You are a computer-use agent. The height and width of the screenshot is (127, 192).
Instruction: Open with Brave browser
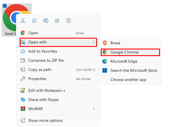coord(130,43)
